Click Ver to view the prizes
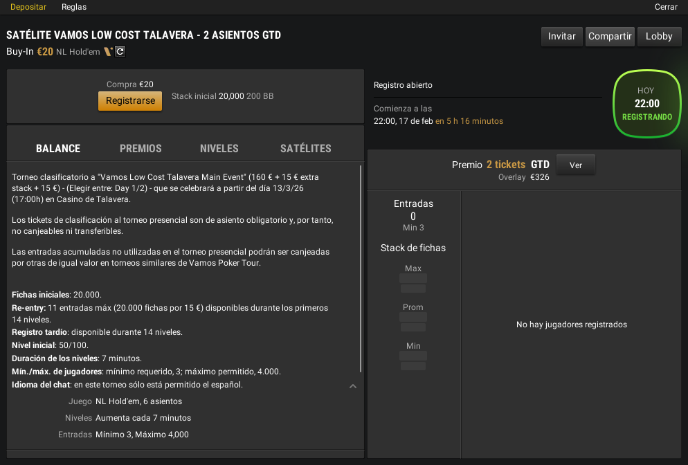688x465 pixels. pyautogui.click(x=576, y=165)
